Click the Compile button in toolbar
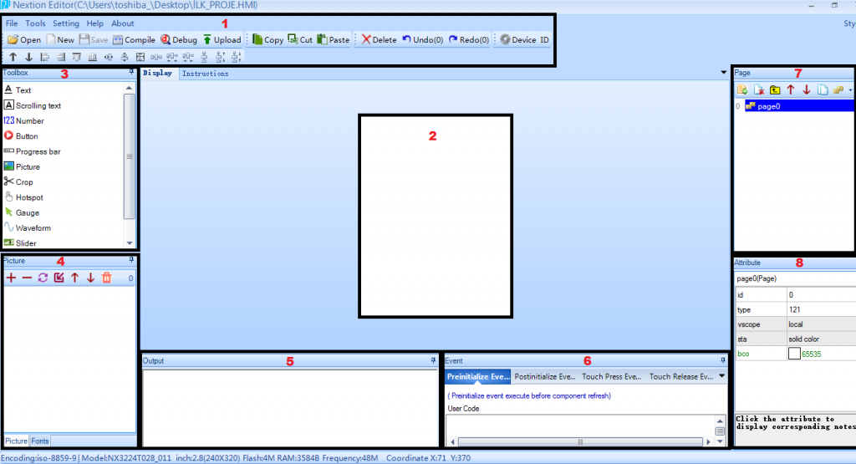Screen dimensions: 856x464 point(134,39)
